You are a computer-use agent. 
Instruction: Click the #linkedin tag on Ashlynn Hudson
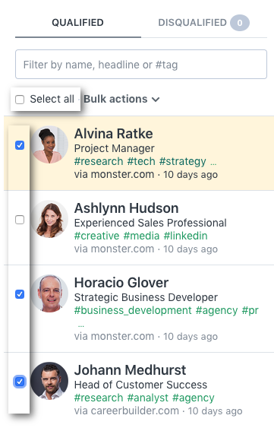[185, 236]
